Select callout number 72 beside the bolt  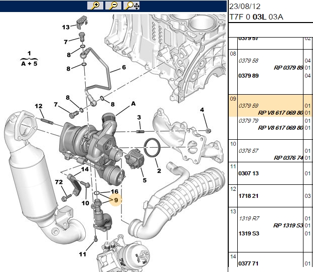(59, 182)
